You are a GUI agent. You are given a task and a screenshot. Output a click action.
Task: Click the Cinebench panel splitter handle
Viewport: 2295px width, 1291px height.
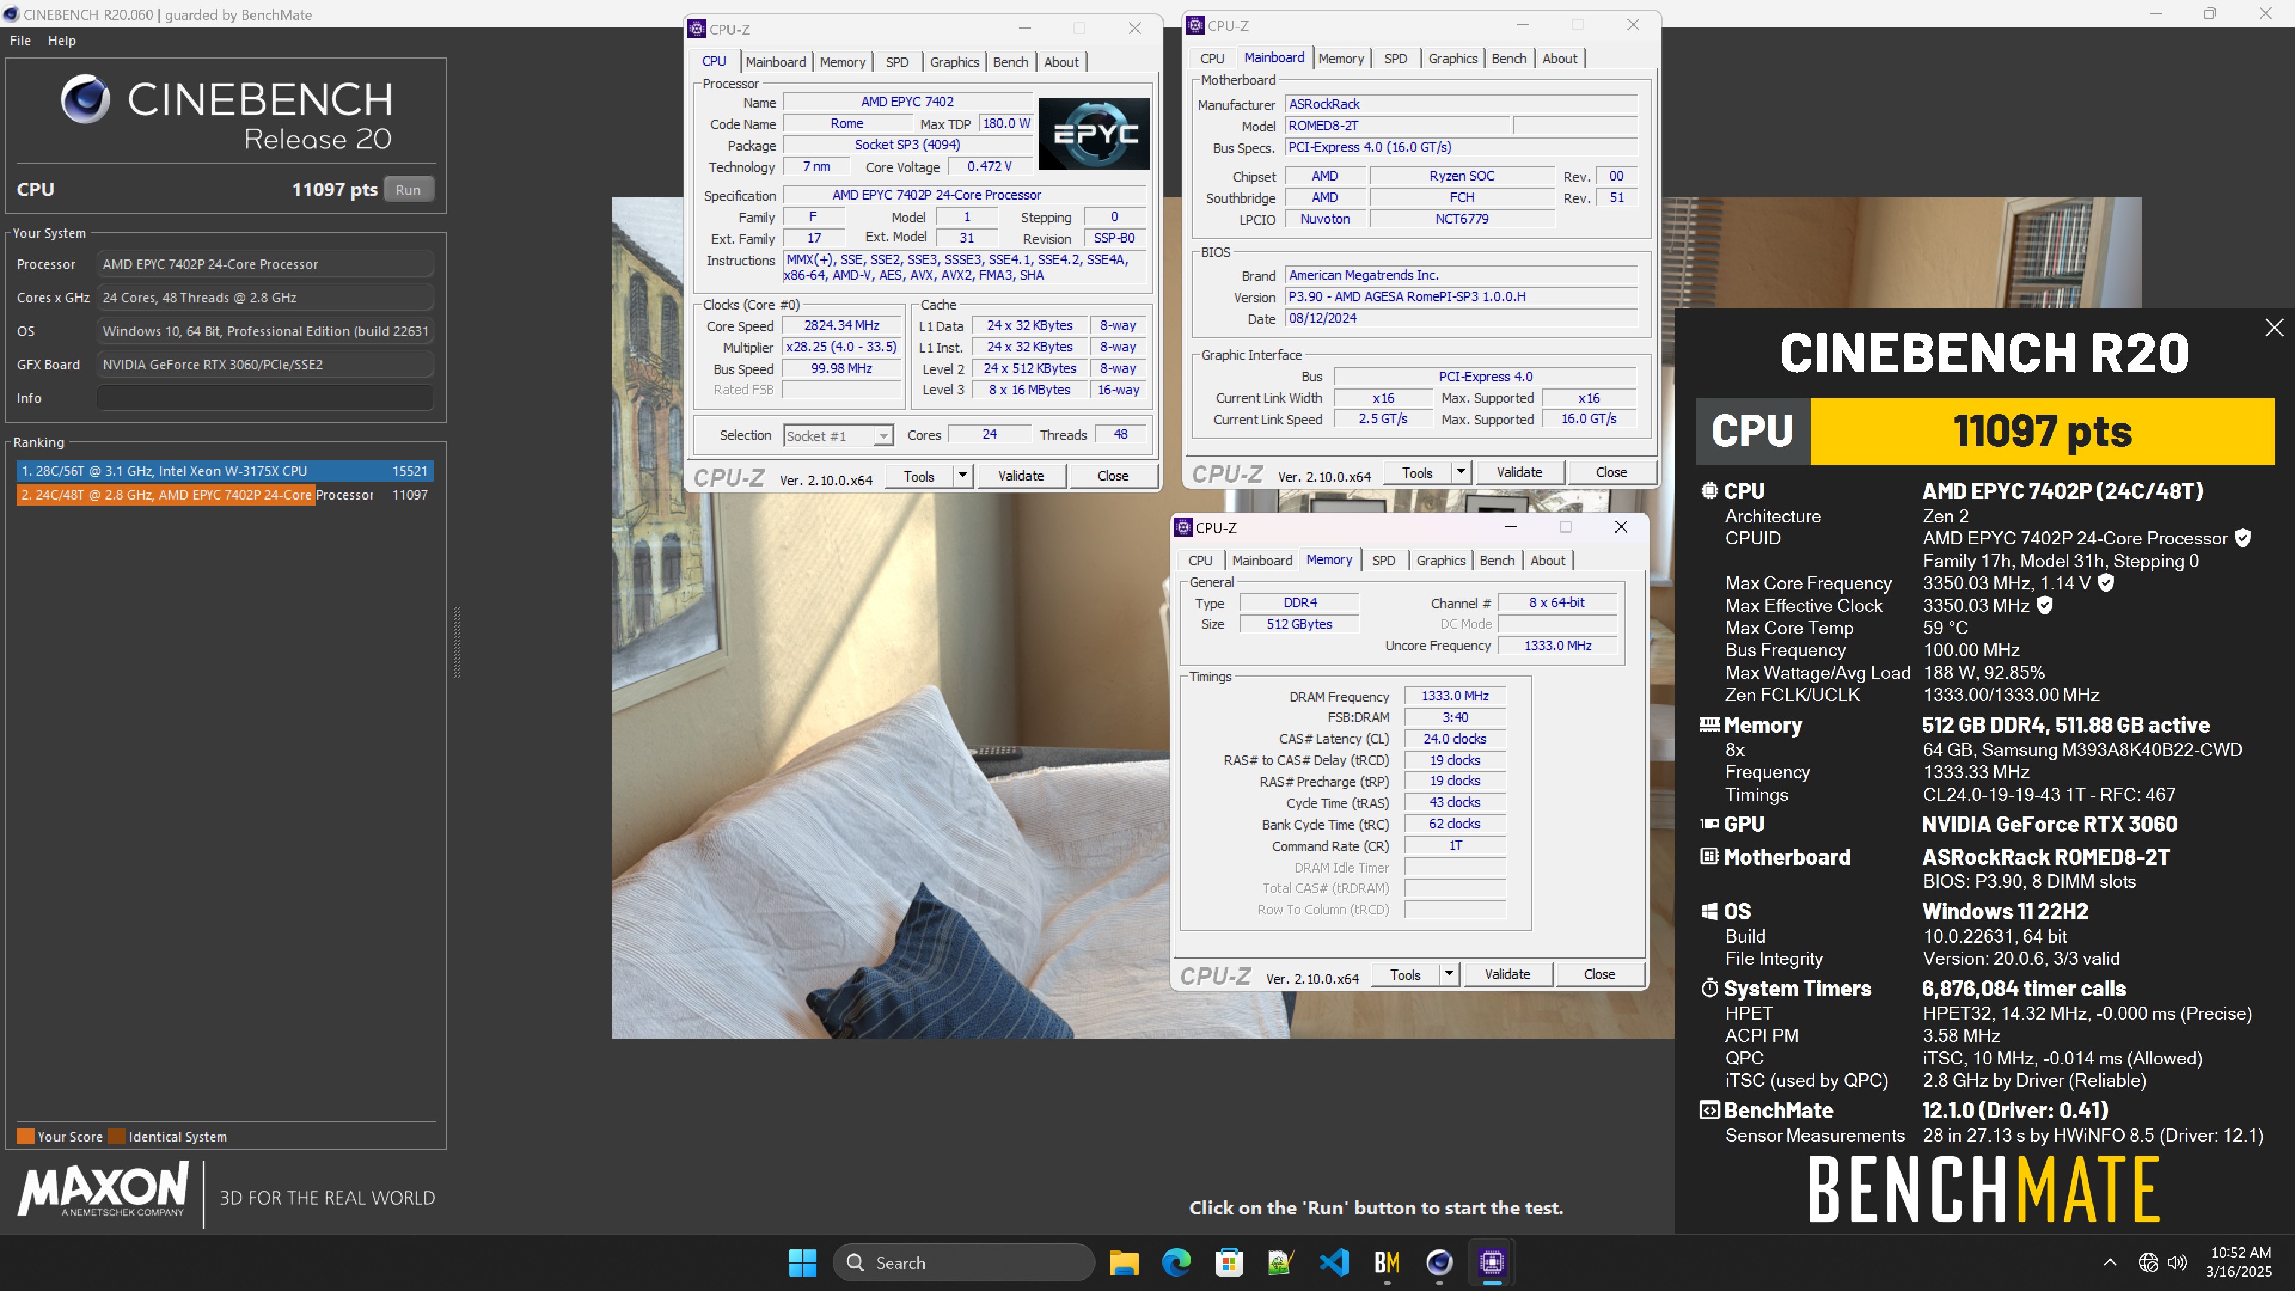click(x=457, y=643)
